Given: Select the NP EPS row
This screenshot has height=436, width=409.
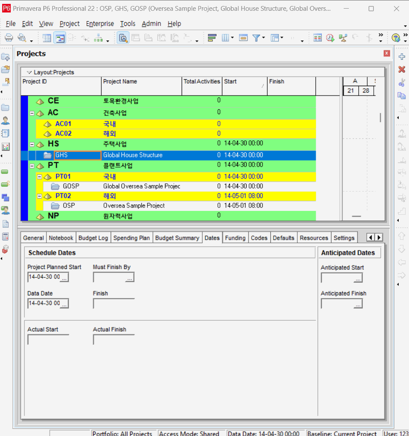Looking at the screenshot, I should [x=172, y=216].
